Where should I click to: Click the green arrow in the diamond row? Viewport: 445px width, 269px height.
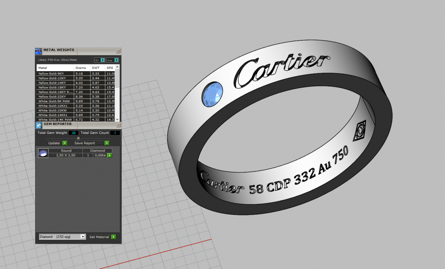pyautogui.click(x=110, y=156)
